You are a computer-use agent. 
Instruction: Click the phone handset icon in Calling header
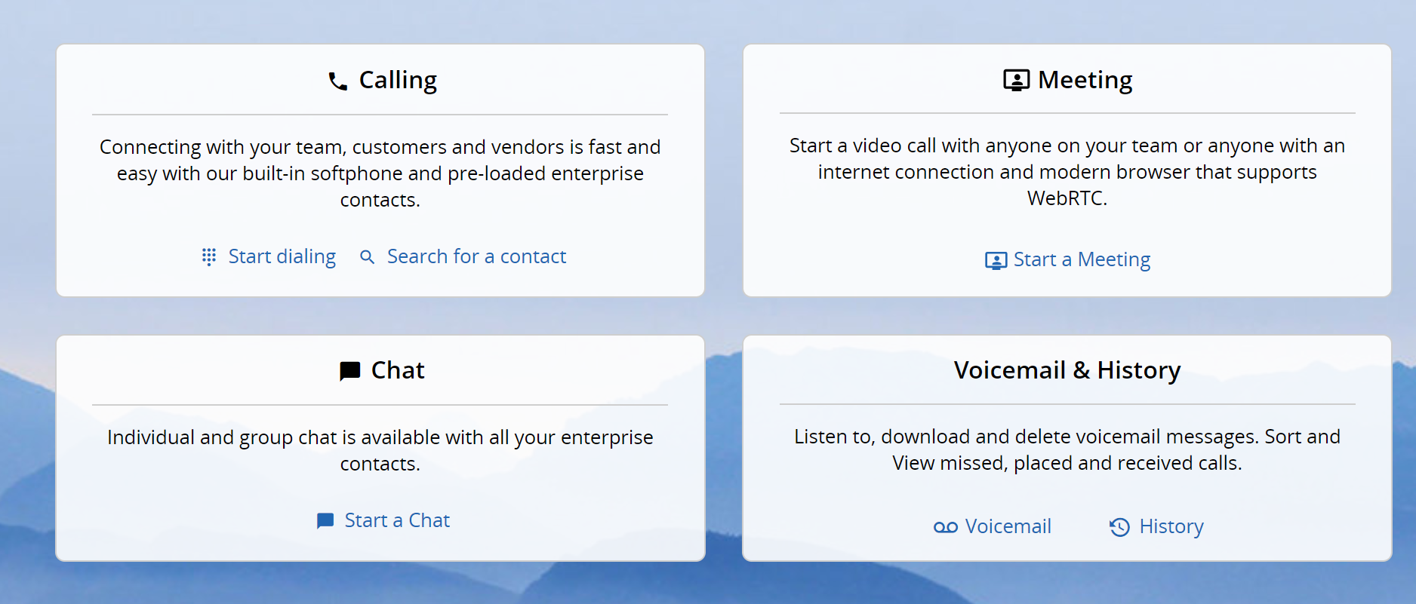[338, 81]
